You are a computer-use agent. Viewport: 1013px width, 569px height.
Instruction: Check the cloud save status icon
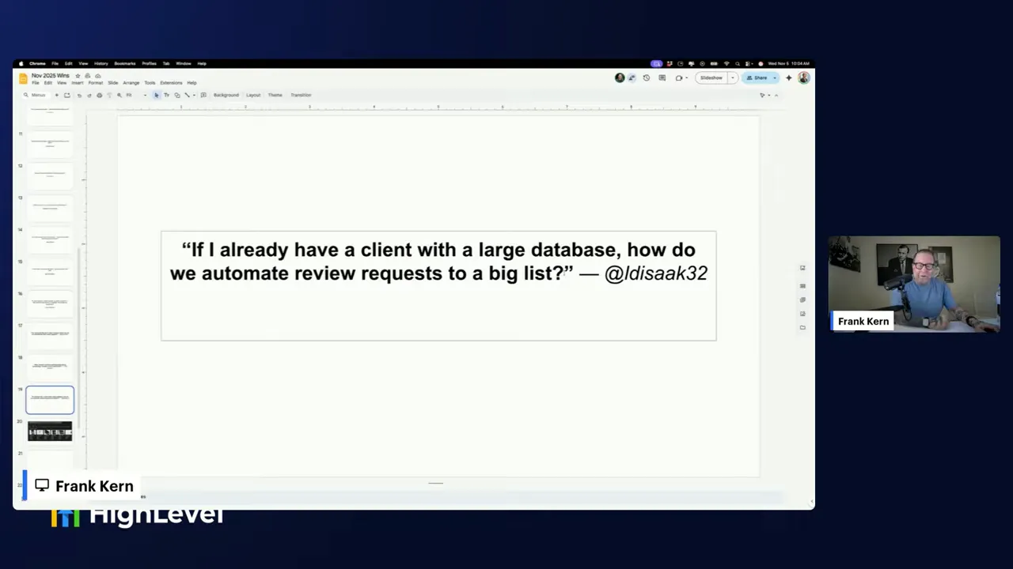click(x=98, y=76)
